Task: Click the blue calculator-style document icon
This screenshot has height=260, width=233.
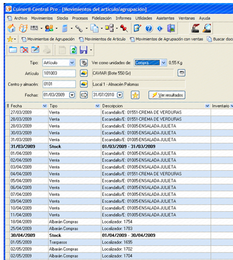Action: tap(64, 28)
